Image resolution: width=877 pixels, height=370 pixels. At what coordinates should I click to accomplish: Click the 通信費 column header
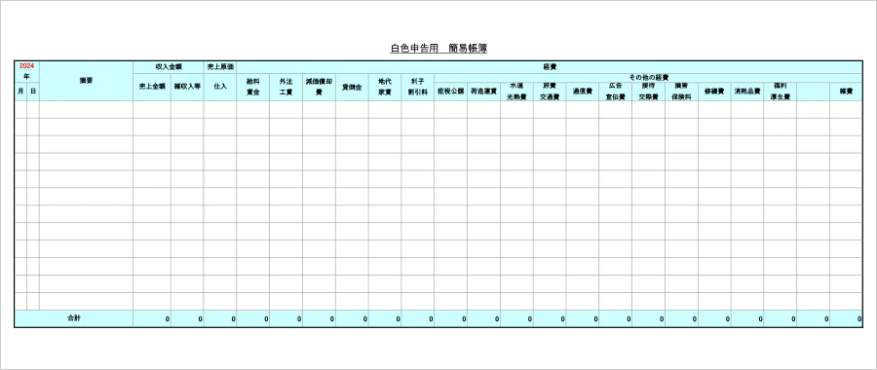(x=583, y=92)
